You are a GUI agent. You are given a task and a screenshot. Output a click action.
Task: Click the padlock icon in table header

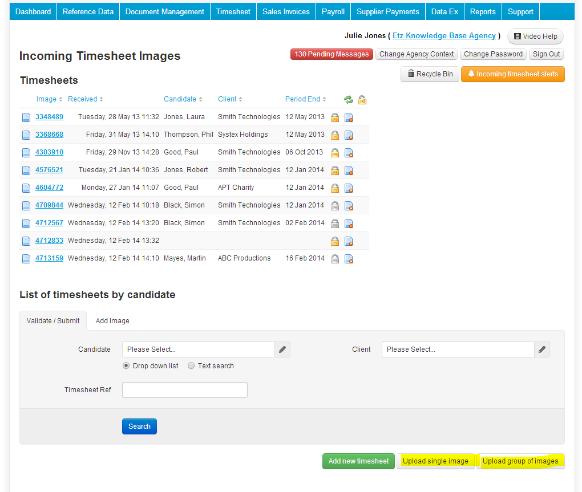pos(362,100)
